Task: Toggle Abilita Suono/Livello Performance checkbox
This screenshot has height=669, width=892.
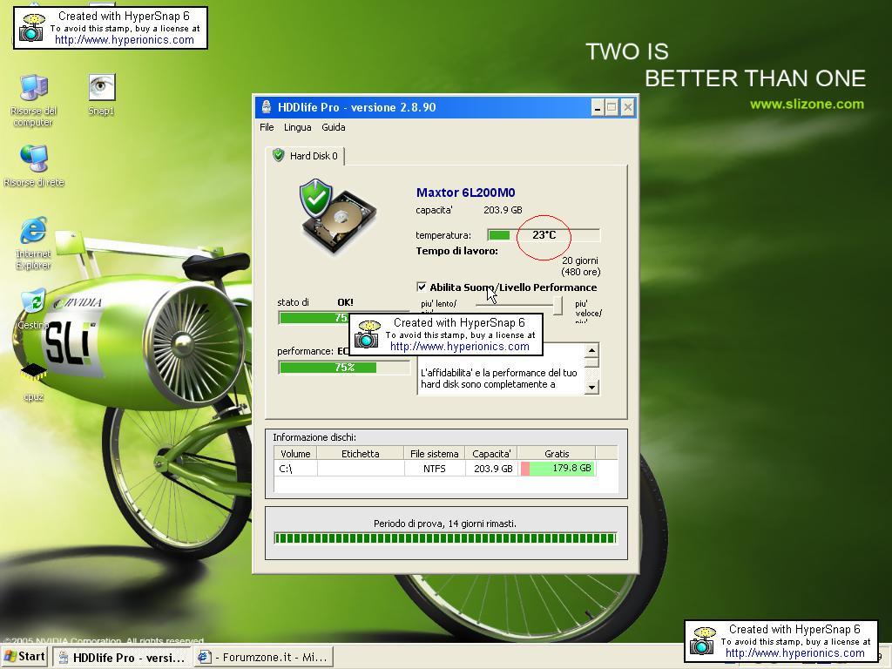Action: click(x=422, y=287)
